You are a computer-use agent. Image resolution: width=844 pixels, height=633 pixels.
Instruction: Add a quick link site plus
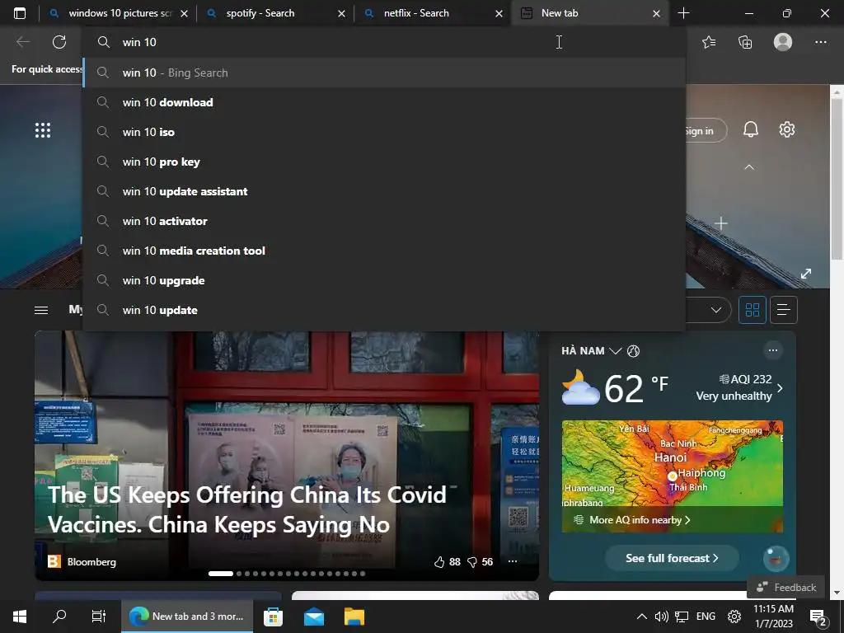[x=720, y=223]
